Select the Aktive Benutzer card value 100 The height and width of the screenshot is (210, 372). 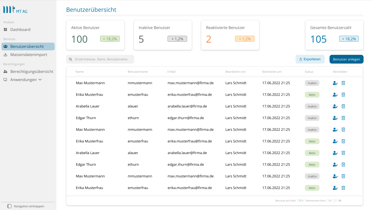(79, 39)
